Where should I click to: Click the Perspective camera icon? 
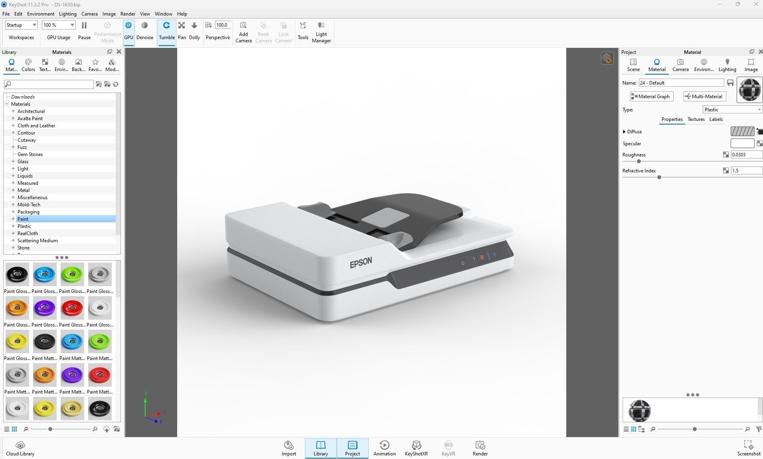(x=208, y=25)
